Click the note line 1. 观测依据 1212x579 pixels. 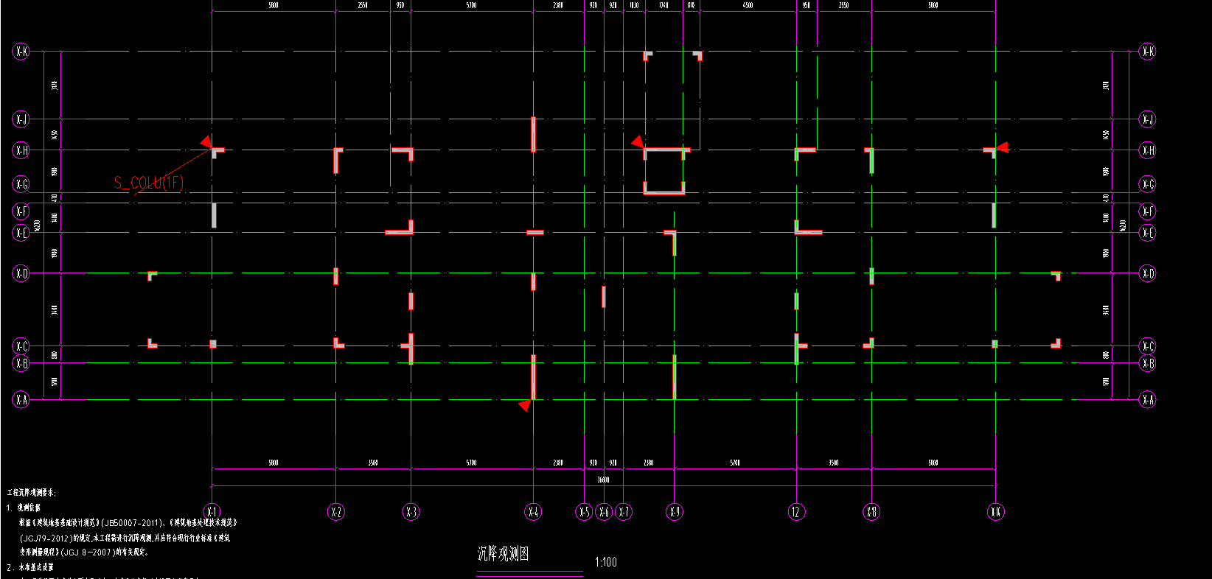pos(24,508)
